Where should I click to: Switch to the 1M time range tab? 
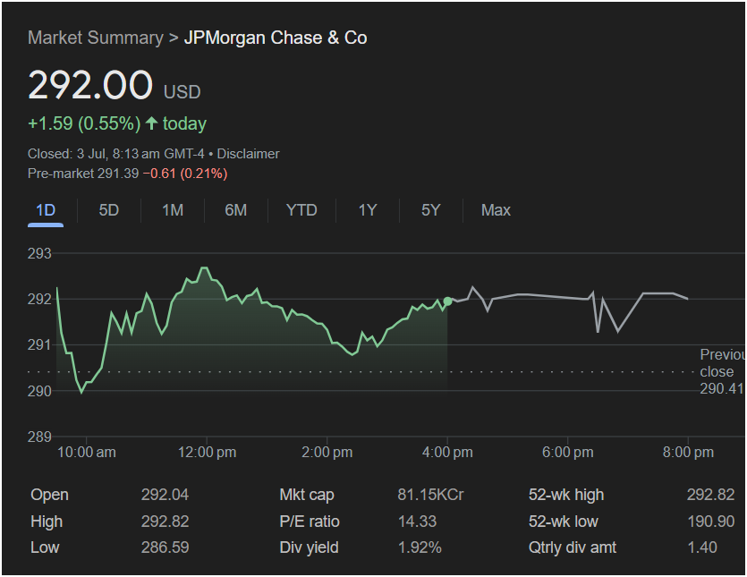click(173, 210)
